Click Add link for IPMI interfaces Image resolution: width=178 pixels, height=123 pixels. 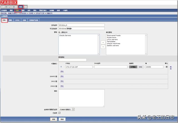tap(62, 86)
